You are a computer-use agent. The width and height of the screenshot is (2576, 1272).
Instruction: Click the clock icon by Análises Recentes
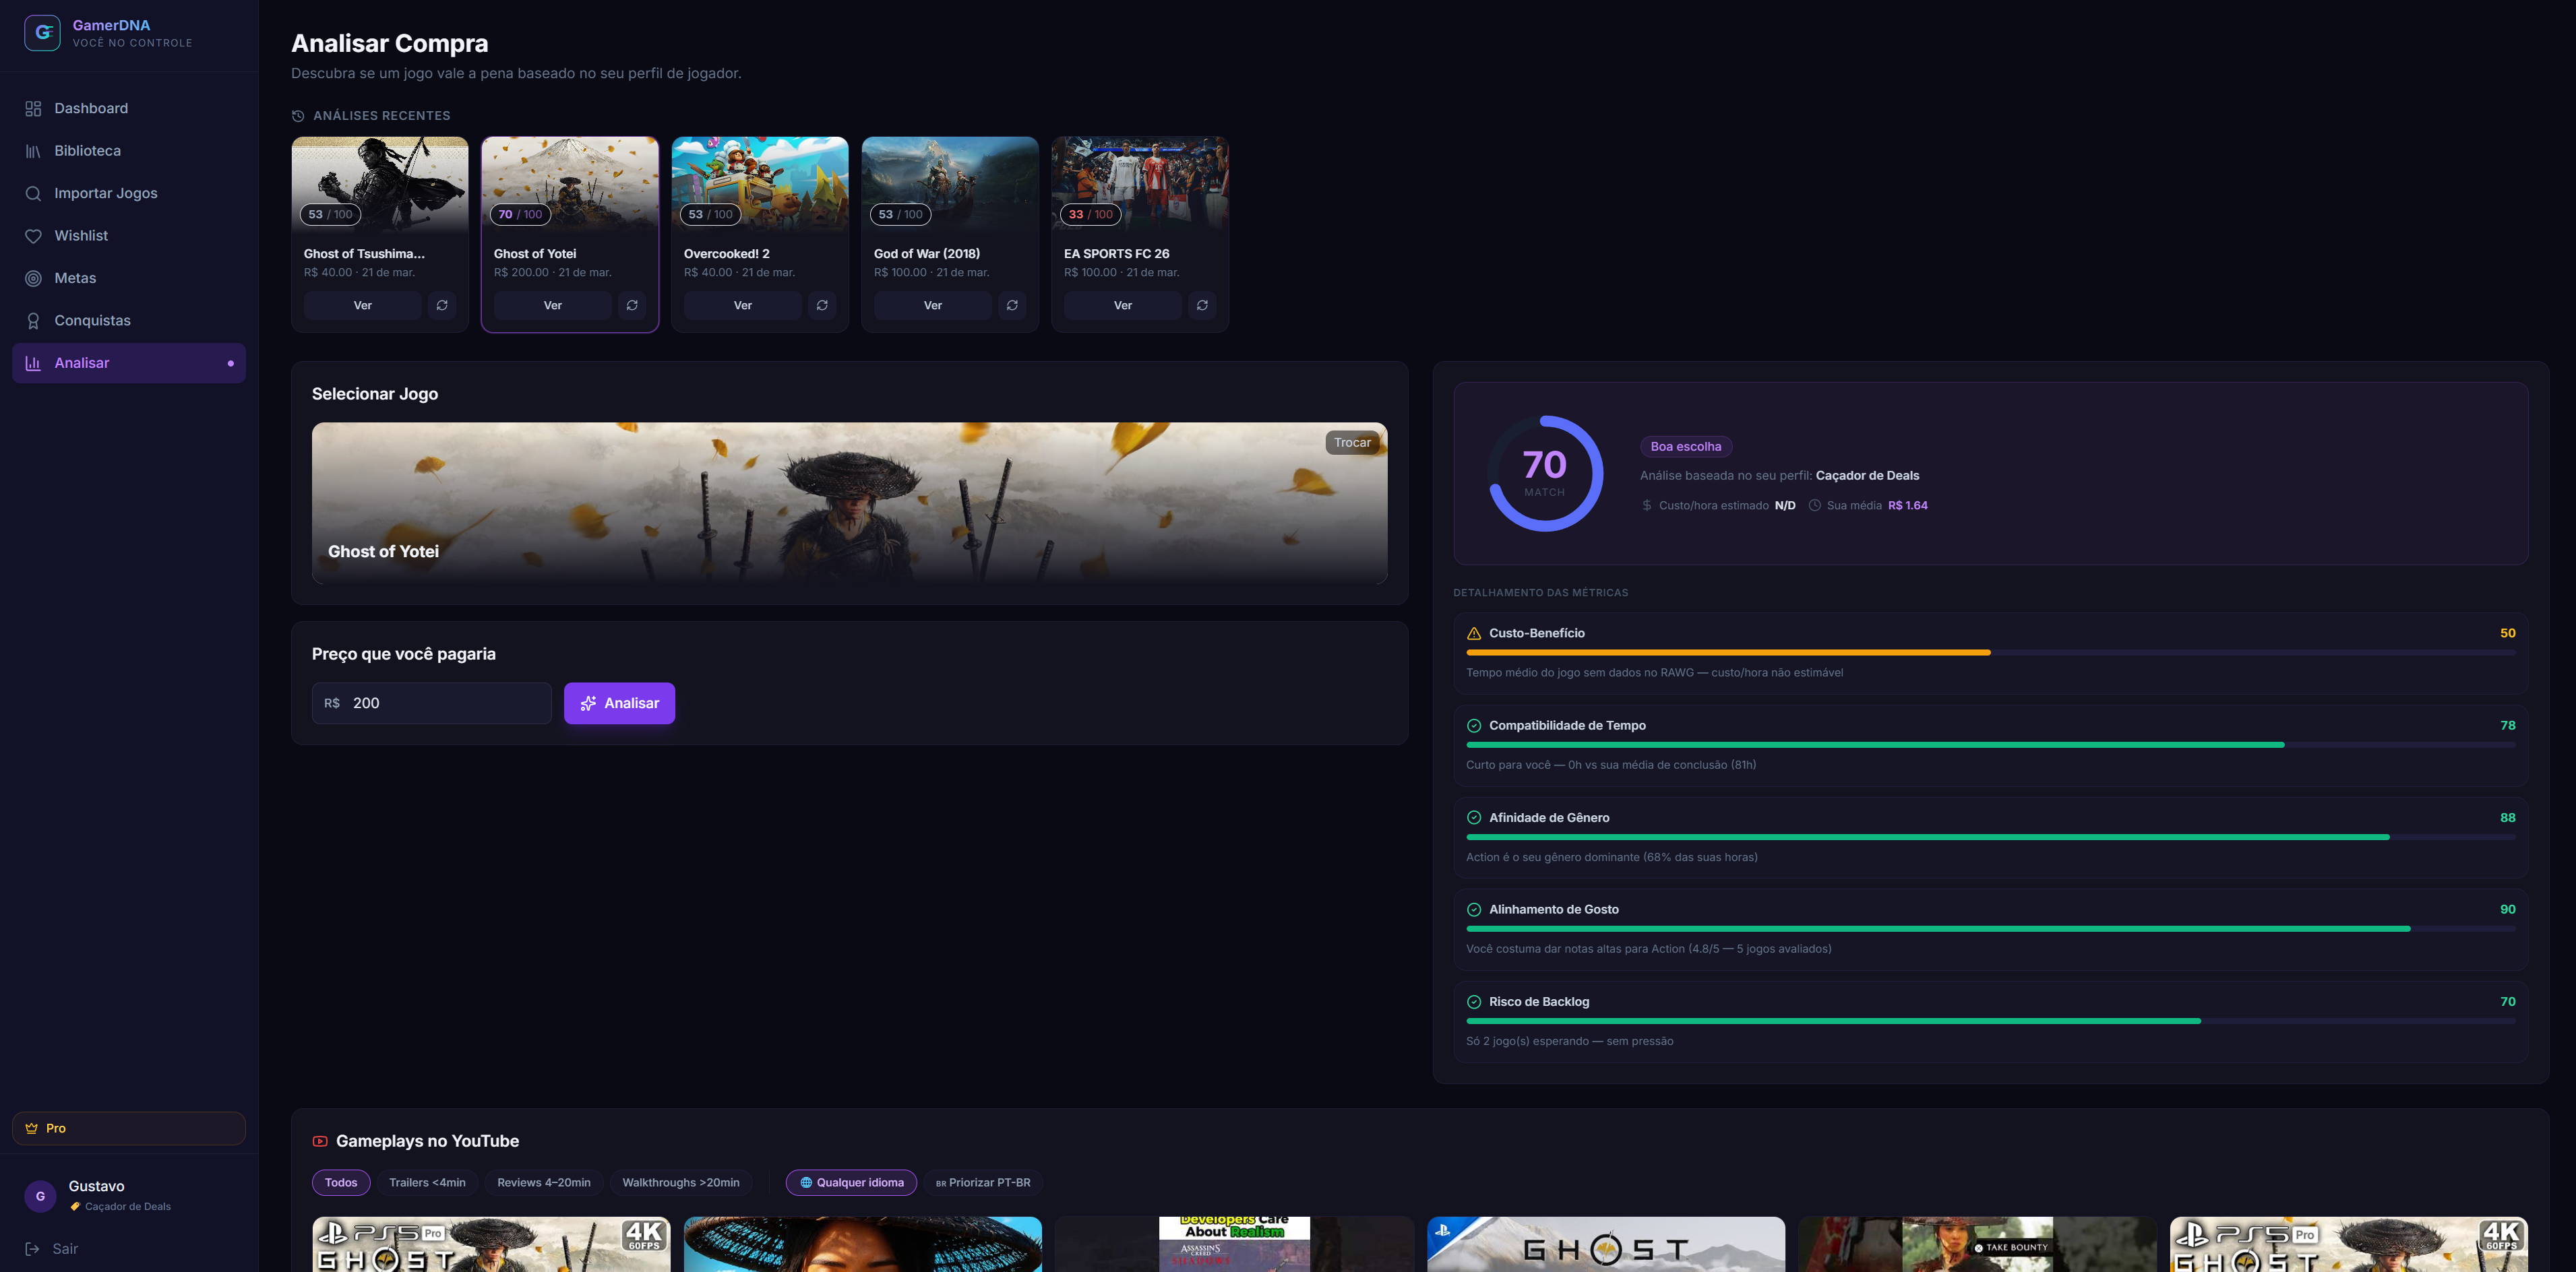point(298,116)
